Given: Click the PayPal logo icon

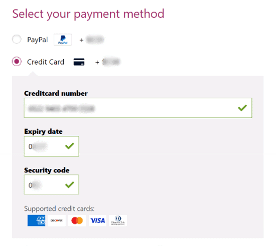Looking at the screenshot, I should click(63, 40).
